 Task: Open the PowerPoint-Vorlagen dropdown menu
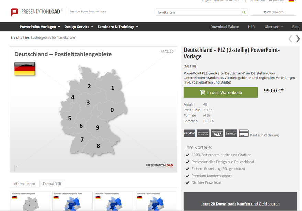click(40, 26)
